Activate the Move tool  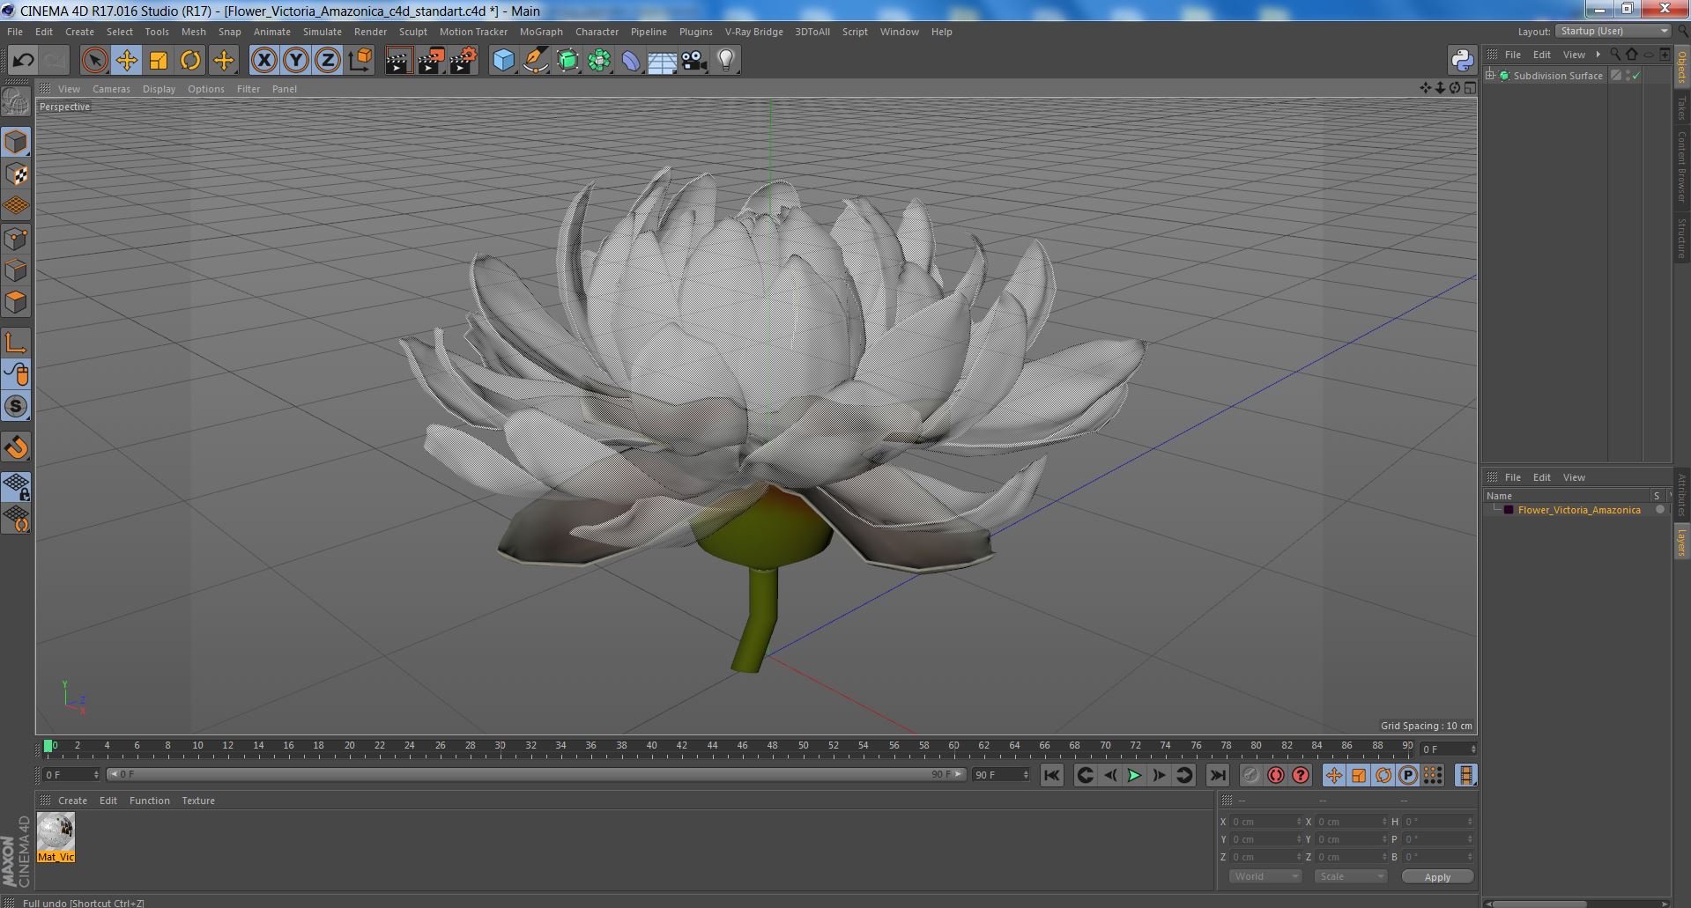127,60
